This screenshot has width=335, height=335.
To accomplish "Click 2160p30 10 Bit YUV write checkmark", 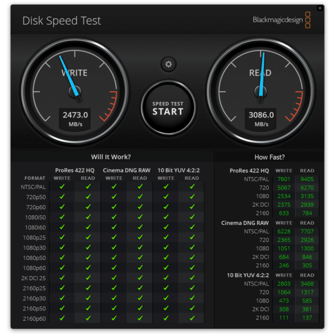I will click(166, 298).
